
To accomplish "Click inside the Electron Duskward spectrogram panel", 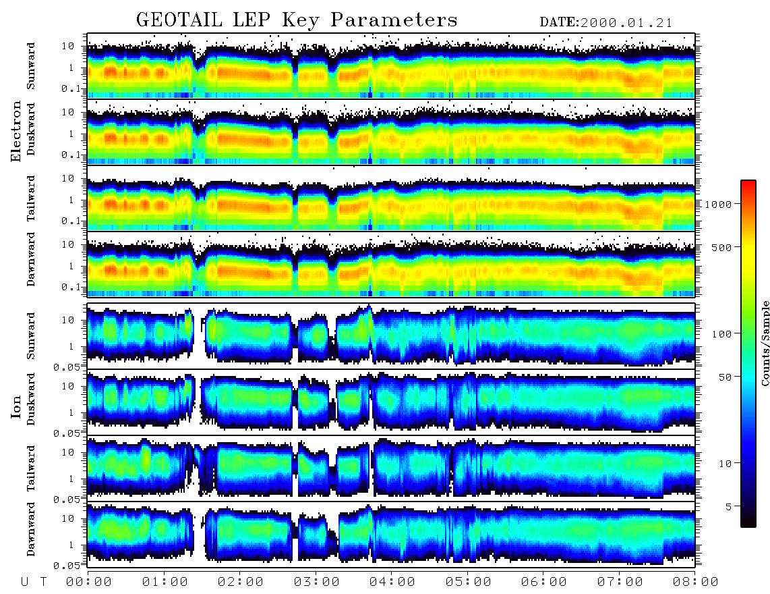I will point(391,132).
